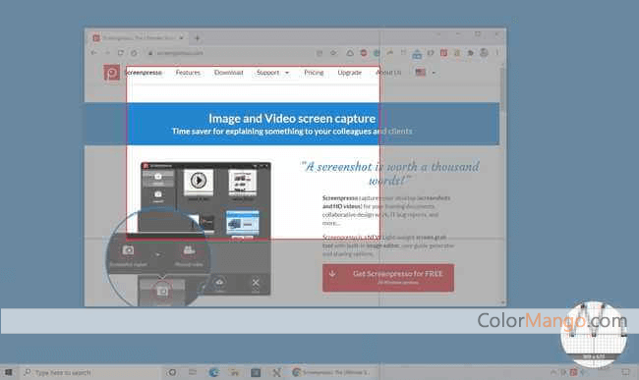639x380 pixels.
Task: Click the Windows taskbar search box
Action: [x=90, y=372]
